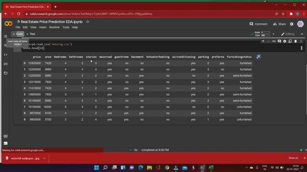The width and height of the screenshot is (307, 172).
Task: Open File Explorer from taskbar
Action: pyautogui.click(x=149, y=168)
